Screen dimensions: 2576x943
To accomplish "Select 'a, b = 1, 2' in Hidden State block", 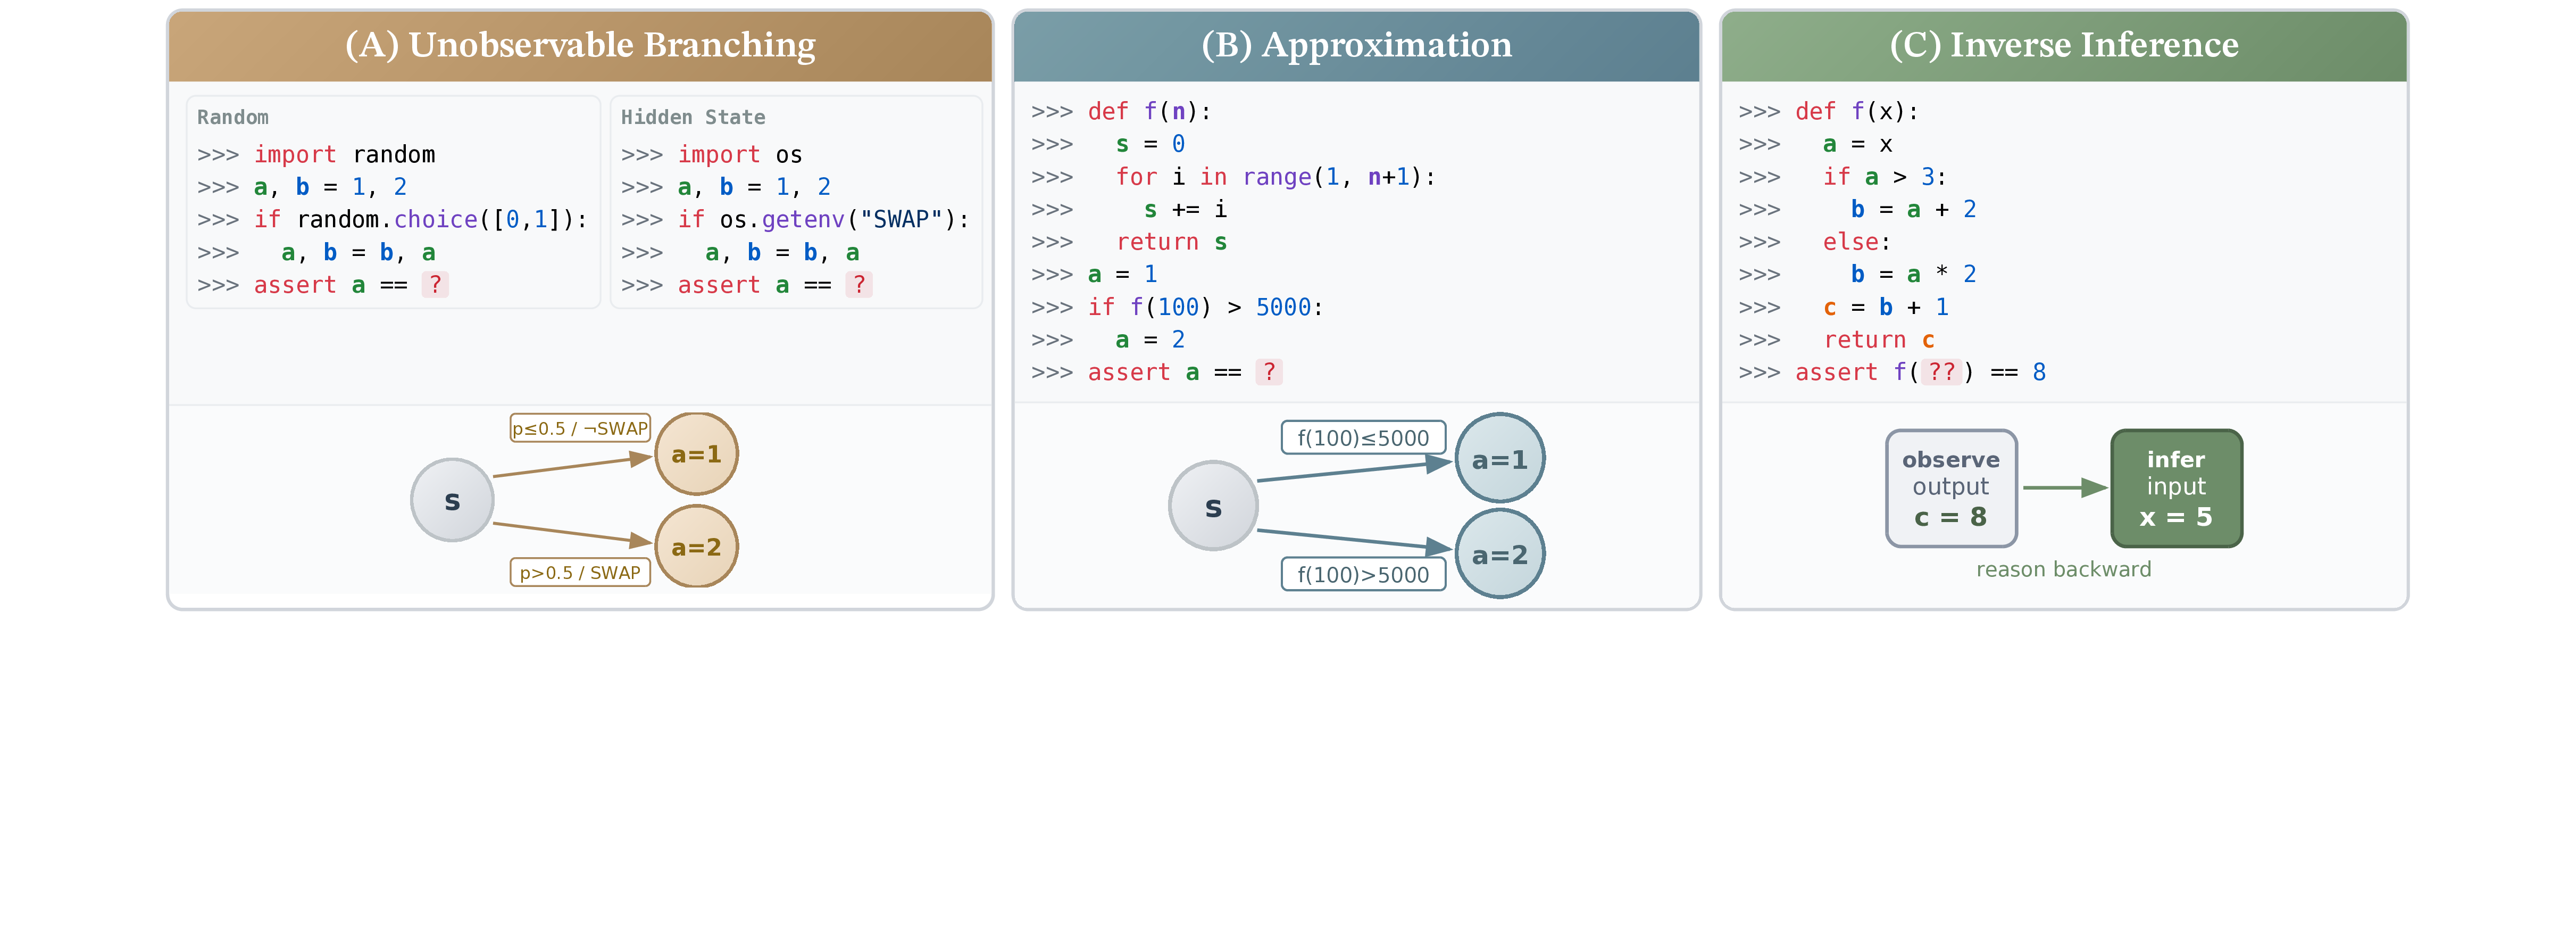I will 726,187.
